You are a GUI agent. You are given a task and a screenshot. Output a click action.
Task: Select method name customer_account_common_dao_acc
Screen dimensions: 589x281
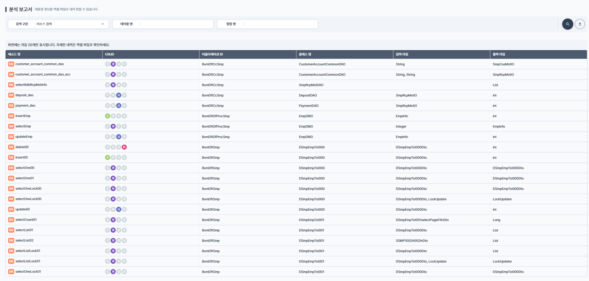point(43,74)
